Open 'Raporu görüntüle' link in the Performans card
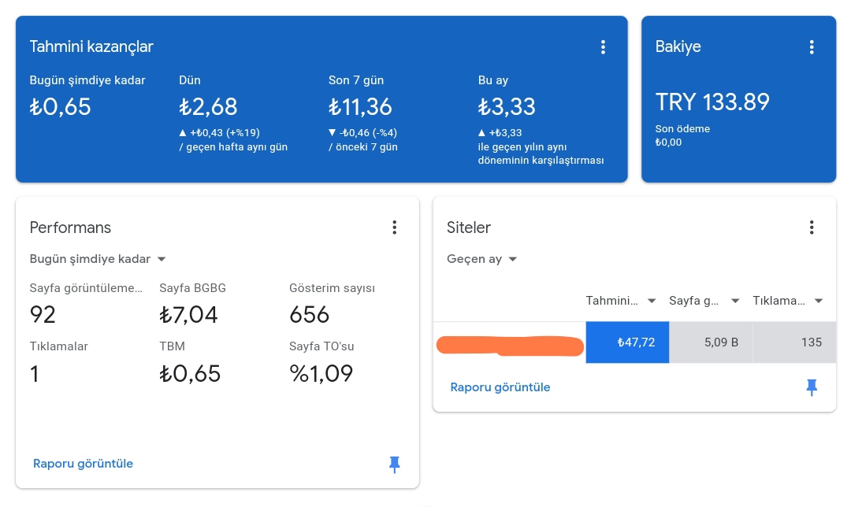Screen dimensions: 851x507 [x=83, y=464]
